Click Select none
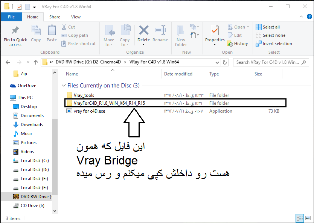 pos(271,35)
